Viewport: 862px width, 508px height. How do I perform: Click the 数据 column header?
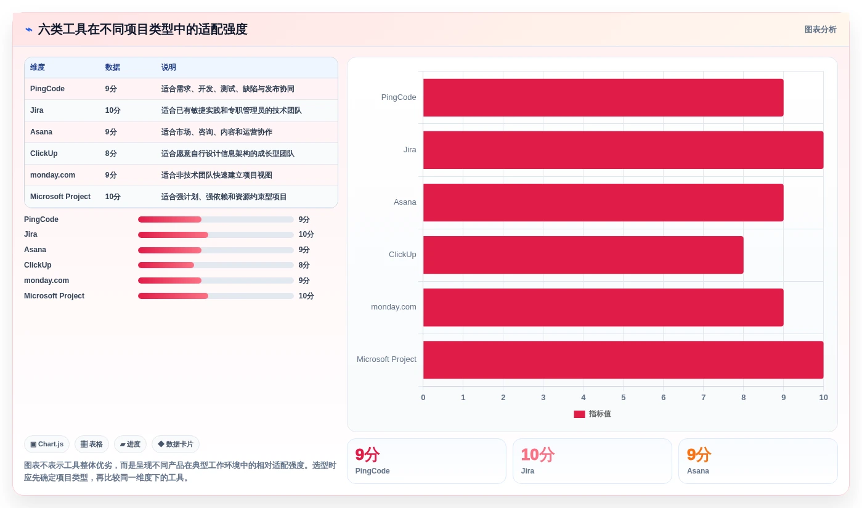(x=113, y=67)
